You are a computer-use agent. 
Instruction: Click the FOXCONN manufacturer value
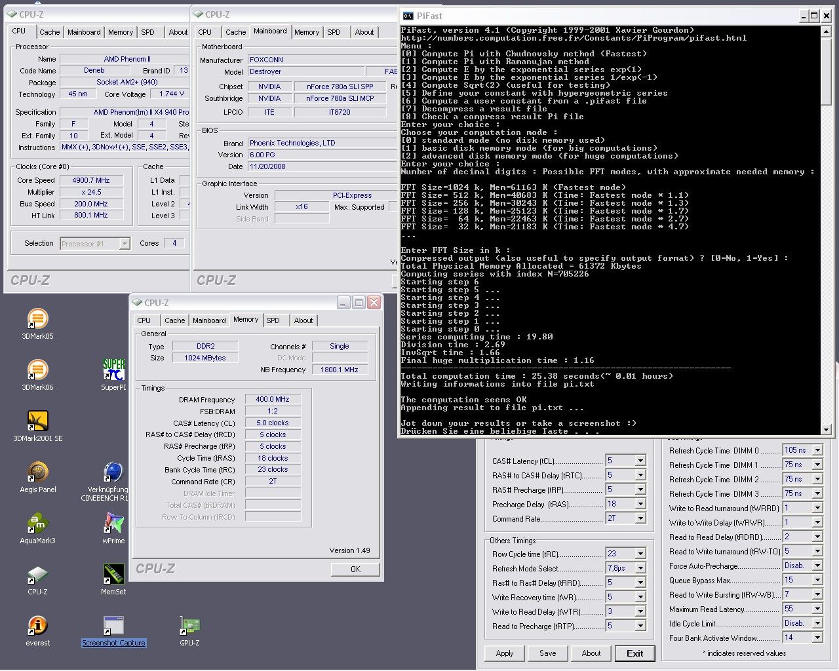click(x=322, y=60)
